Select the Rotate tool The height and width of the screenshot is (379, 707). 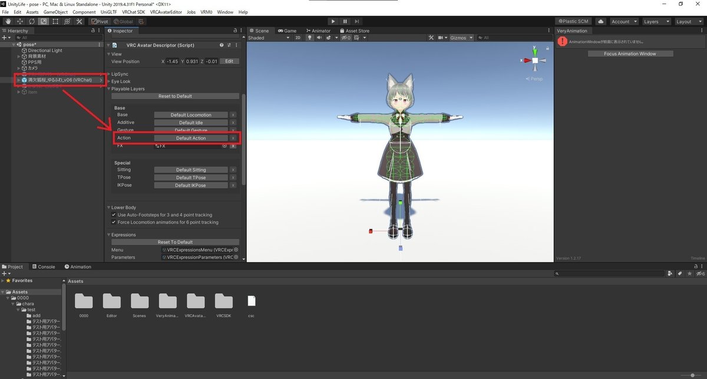pyautogui.click(x=31, y=21)
